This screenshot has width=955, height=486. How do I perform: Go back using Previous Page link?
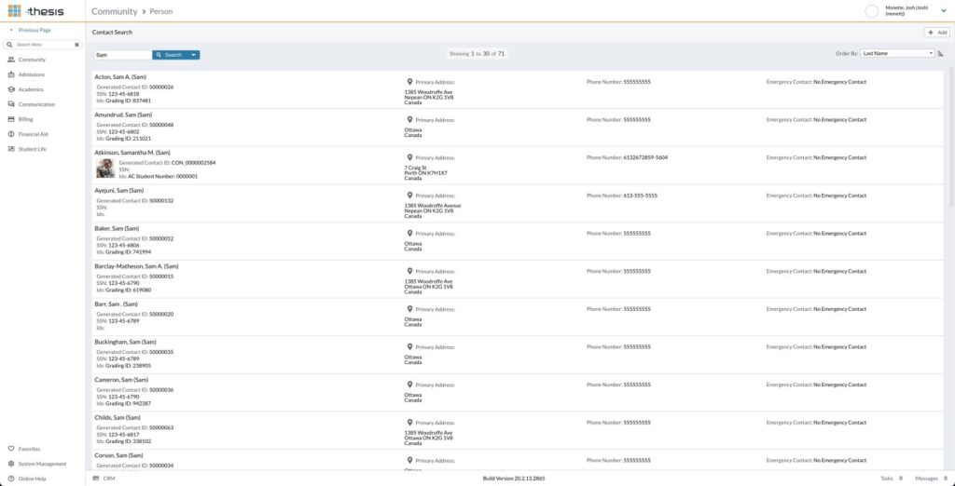(x=34, y=30)
